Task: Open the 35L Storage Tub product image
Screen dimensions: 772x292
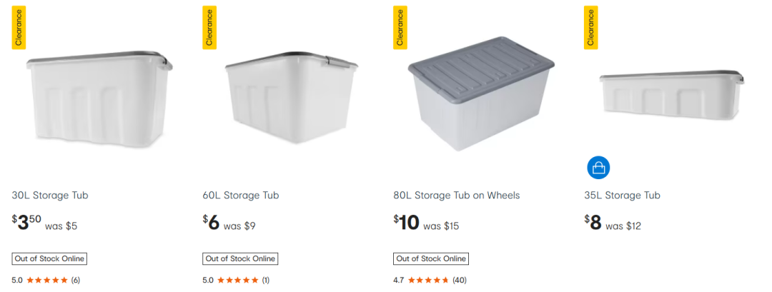Action: click(x=670, y=94)
